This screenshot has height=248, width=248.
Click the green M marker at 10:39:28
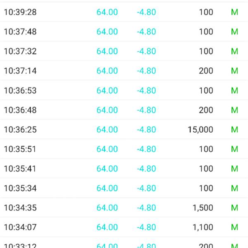(234, 12)
